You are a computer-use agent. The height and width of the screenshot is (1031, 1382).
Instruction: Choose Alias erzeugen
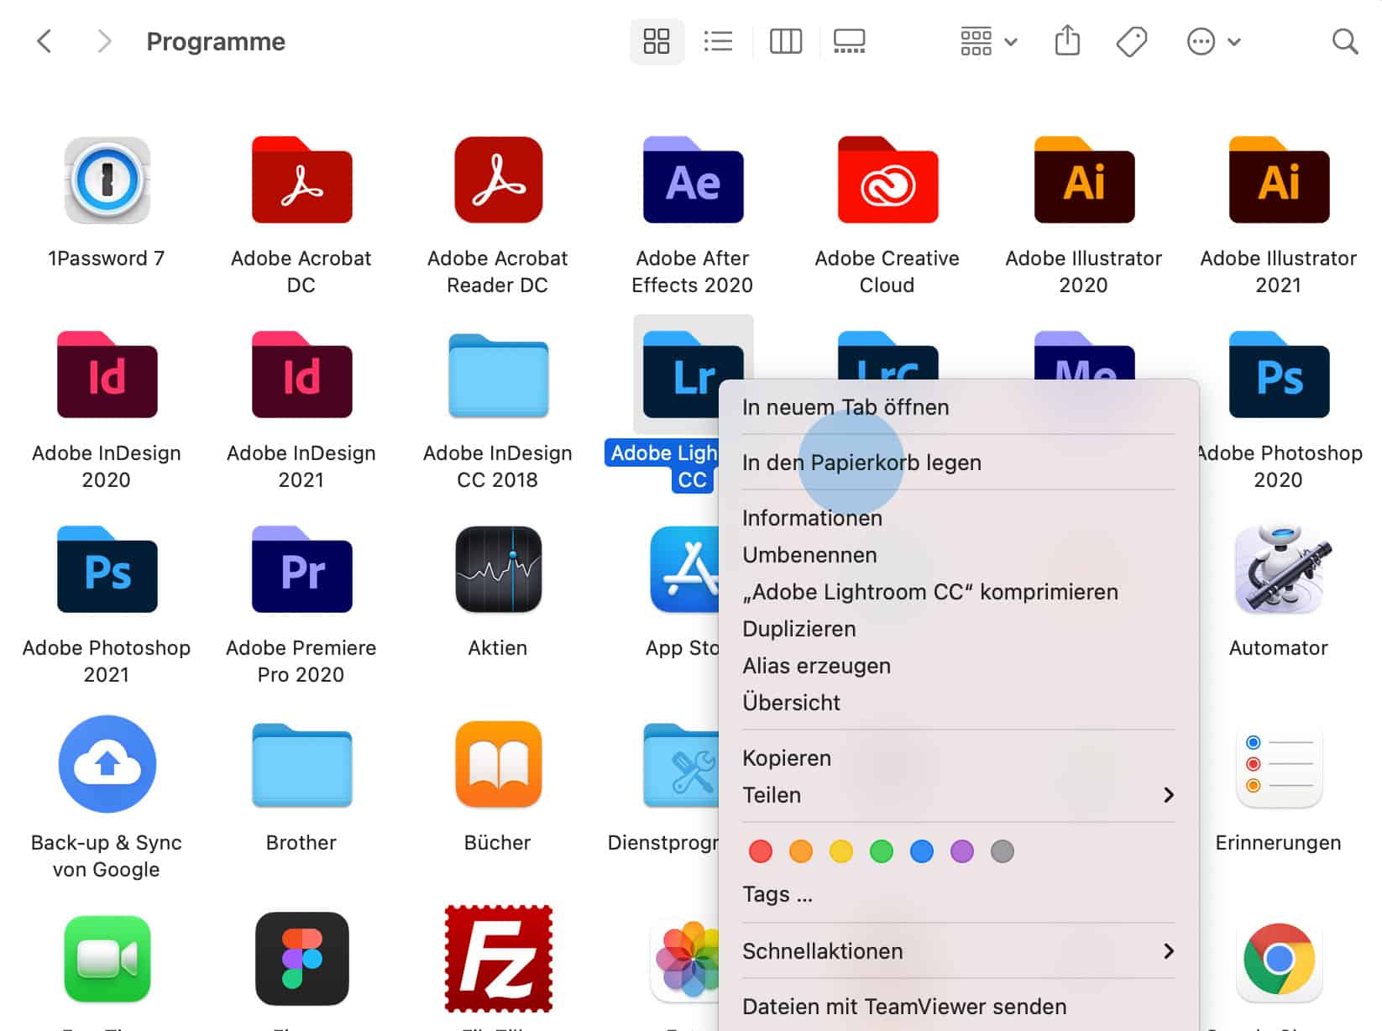(x=959, y=666)
